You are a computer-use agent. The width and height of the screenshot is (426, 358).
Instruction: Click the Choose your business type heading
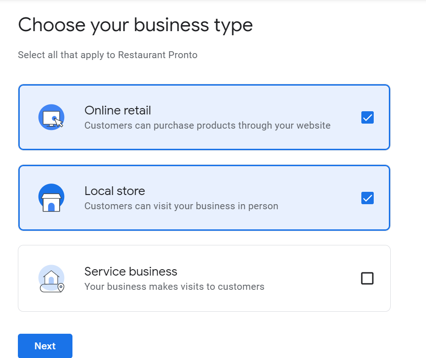pyautogui.click(x=135, y=25)
